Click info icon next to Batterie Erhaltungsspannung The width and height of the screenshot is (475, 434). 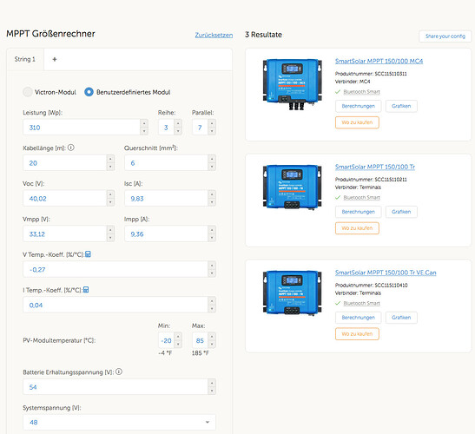119,372
